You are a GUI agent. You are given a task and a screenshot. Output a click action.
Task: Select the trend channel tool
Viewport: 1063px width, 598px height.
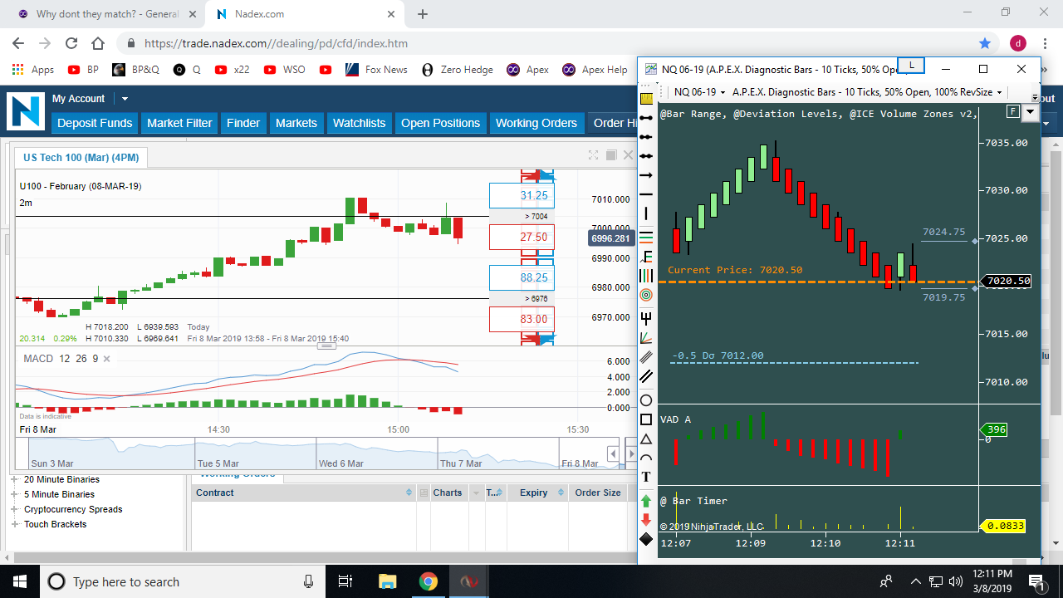(x=646, y=376)
